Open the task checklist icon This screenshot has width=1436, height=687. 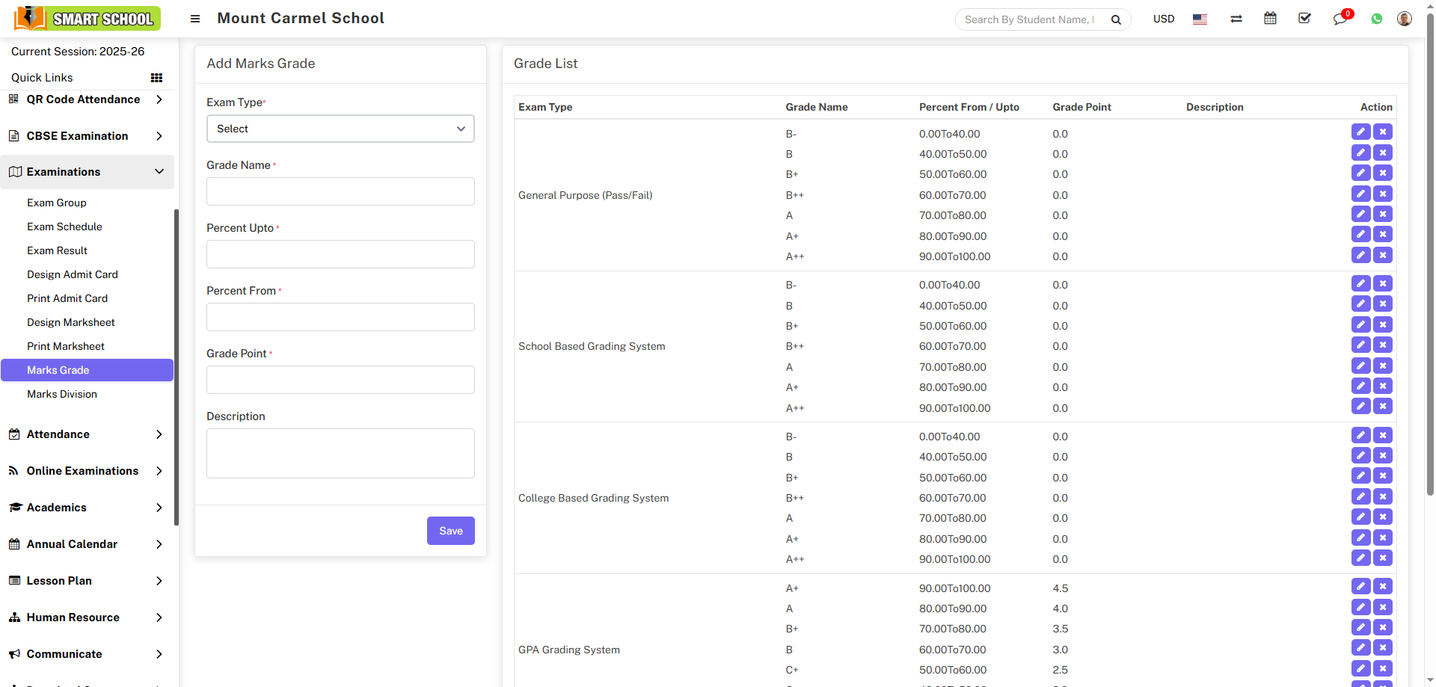(x=1304, y=19)
